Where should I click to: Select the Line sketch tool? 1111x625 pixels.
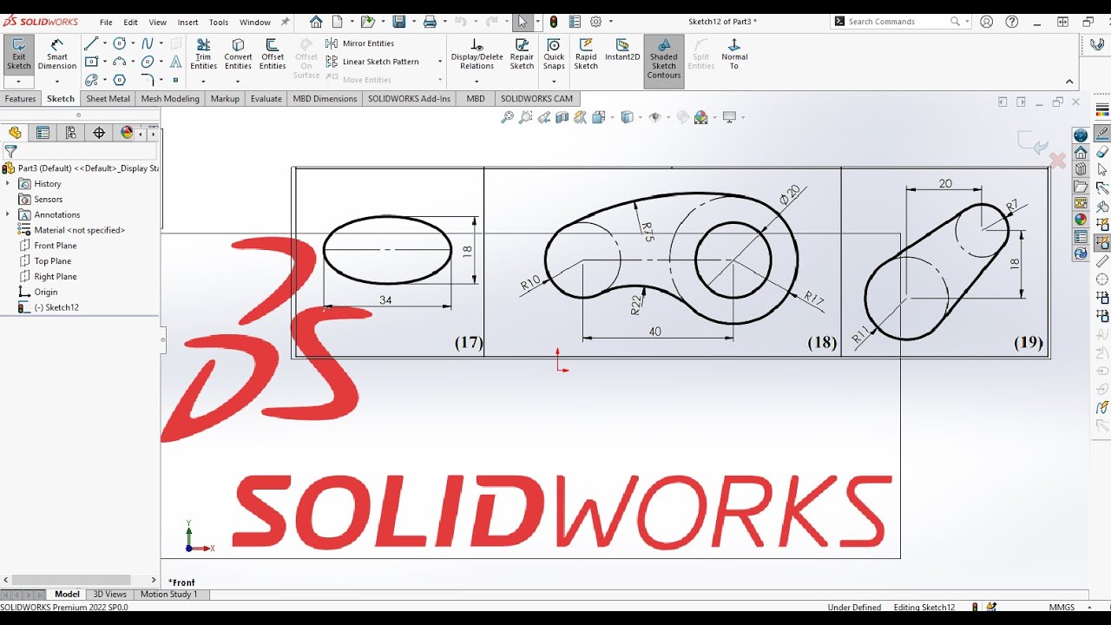tap(91, 43)
